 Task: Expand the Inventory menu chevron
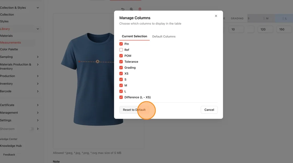(38, 84)
